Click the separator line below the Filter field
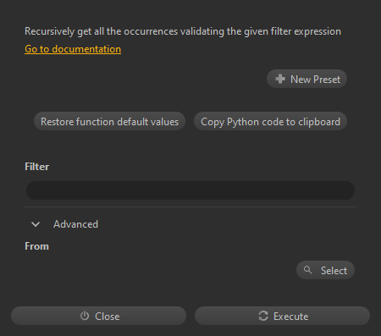Viewport: 381px width, 336px height. (190, 207)
